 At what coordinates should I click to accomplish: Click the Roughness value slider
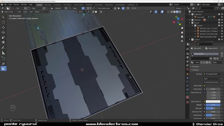[213, 115]
